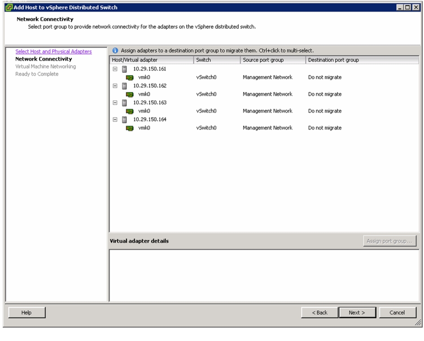Collapse the 10.29.150.161 host node
424x341 pixels.
click(x=115, y=69)
